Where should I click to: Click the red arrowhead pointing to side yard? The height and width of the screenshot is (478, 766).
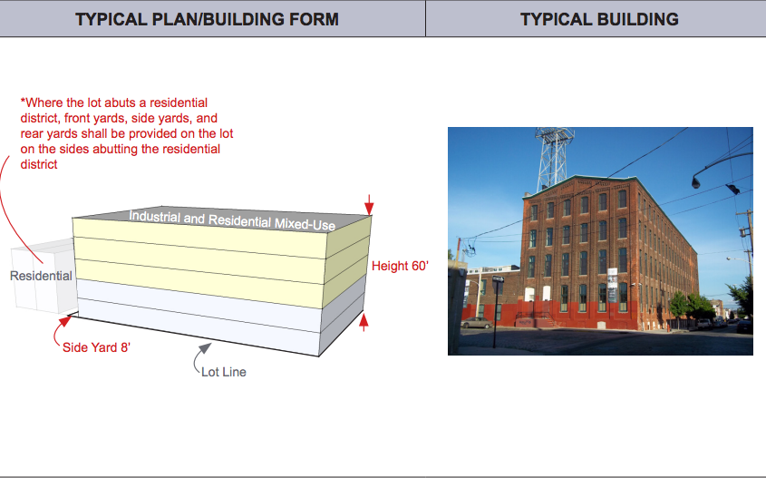[70, 317]
